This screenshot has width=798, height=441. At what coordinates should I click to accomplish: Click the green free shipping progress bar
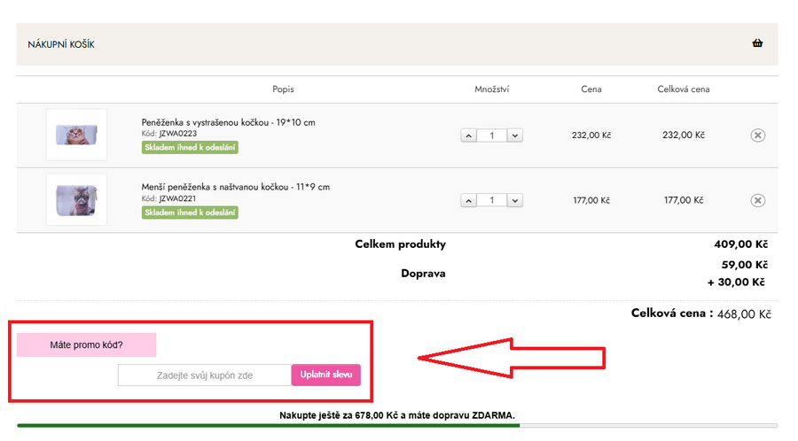tap(266, 426)
